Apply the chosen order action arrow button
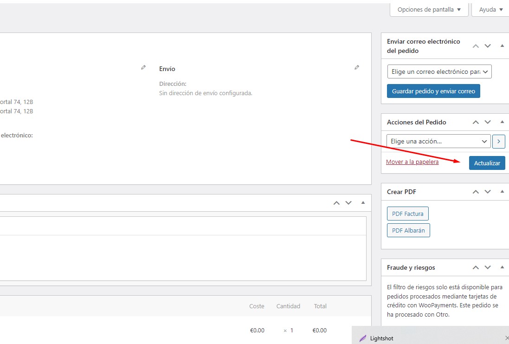The height and width of the screenshot is (344, 509). coord(499,141)
